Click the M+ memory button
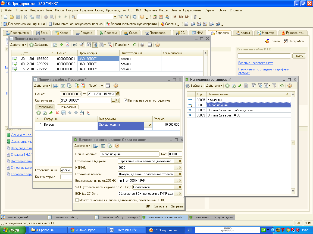Image resolution: width=313 pixels, height=234 pixels. (x=181, y=17)
